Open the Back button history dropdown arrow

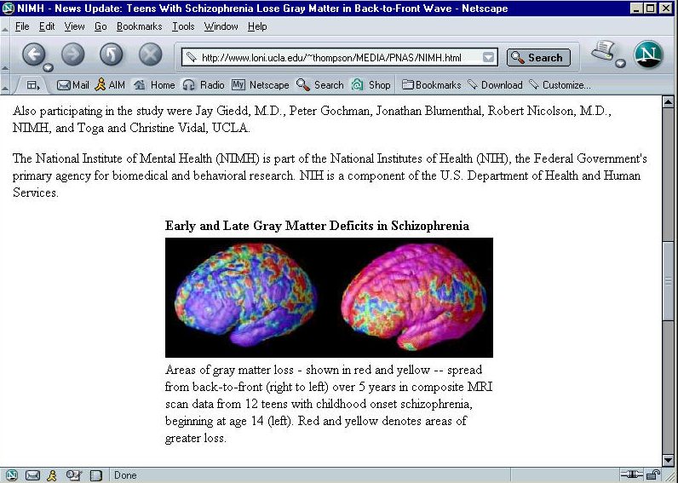tap(49, 67)
